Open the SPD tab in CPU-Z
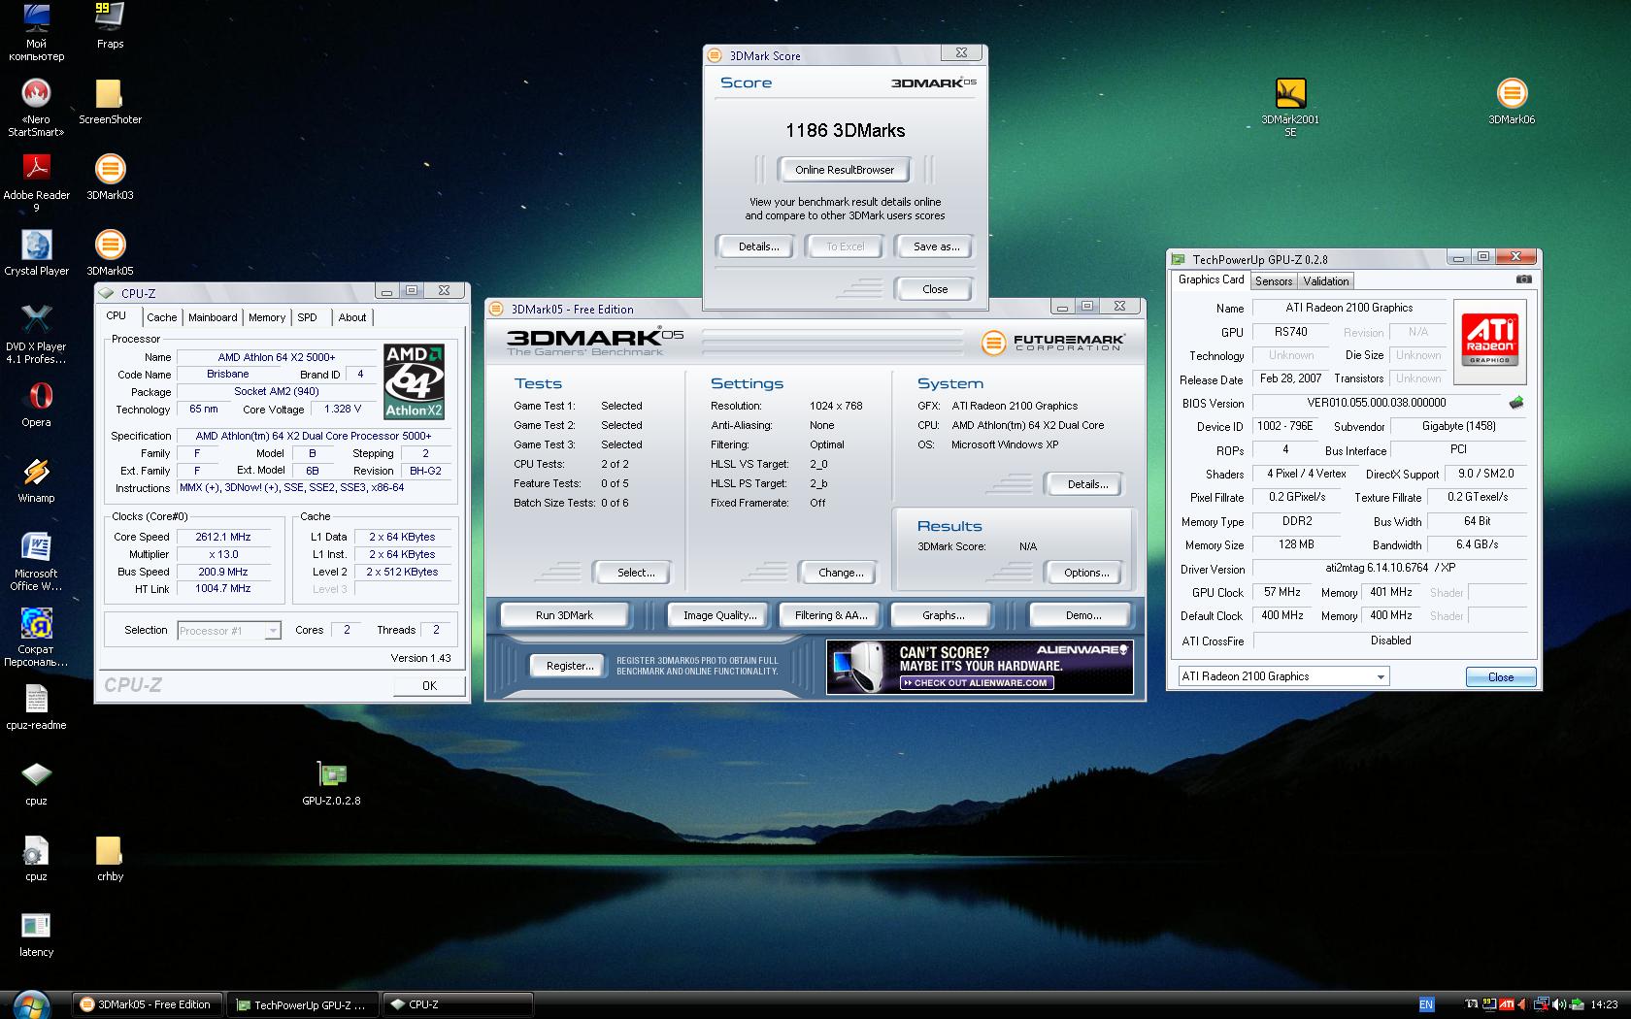This screenshot has height=1019, width=1631. click(x=308, y=317)
